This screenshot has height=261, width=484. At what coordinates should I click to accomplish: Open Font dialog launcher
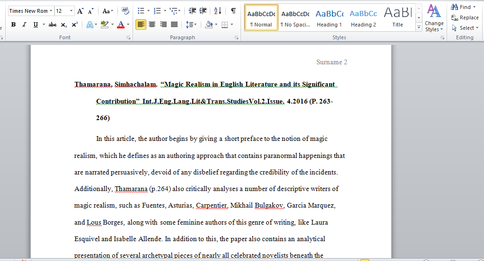point(128,38)
